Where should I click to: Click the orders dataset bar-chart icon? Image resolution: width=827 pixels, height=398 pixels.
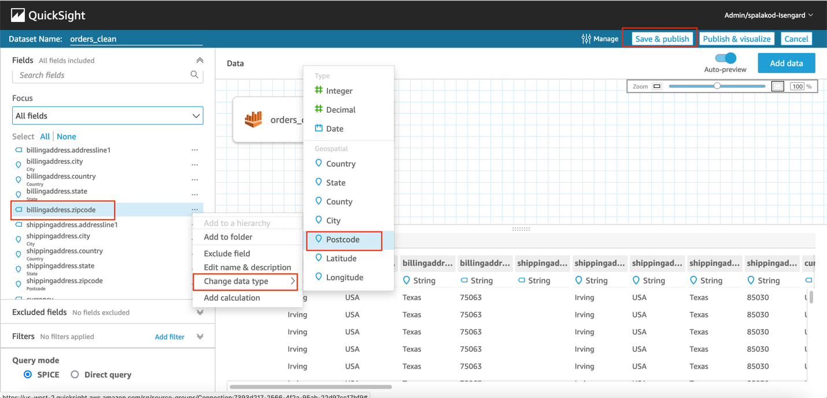tap(253, 119)
